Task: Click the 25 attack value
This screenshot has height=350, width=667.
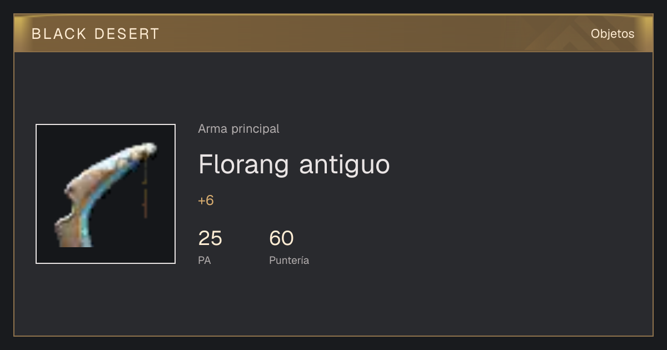Action: coord(210,238)
